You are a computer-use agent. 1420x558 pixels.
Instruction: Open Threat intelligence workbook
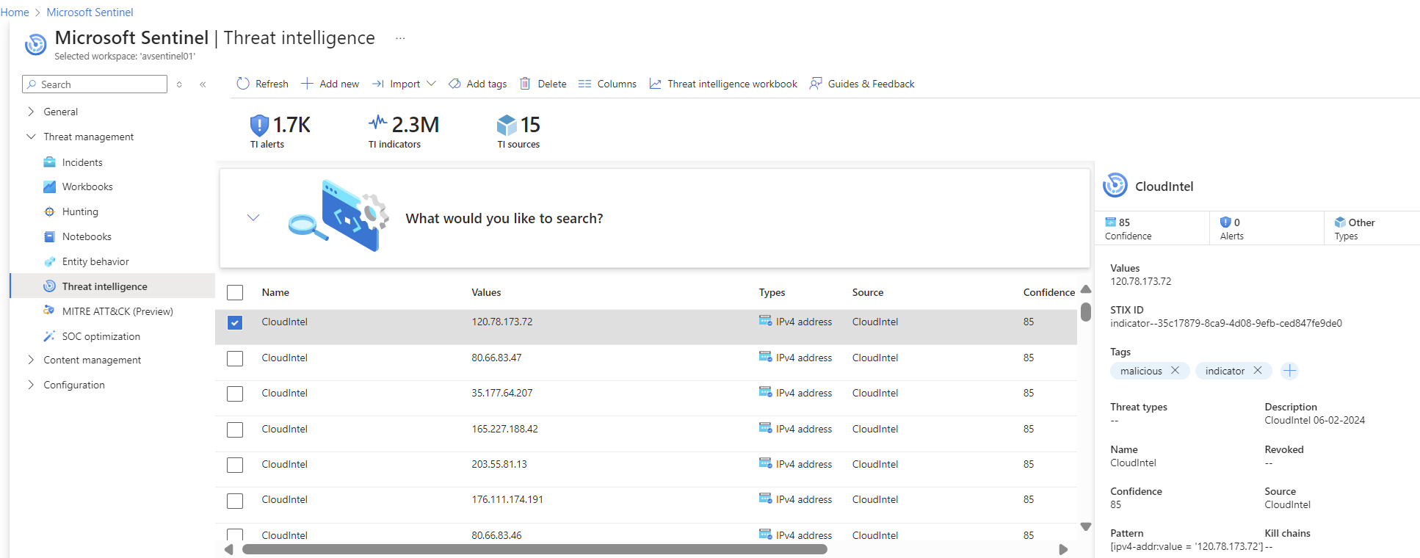coord(723,84)
